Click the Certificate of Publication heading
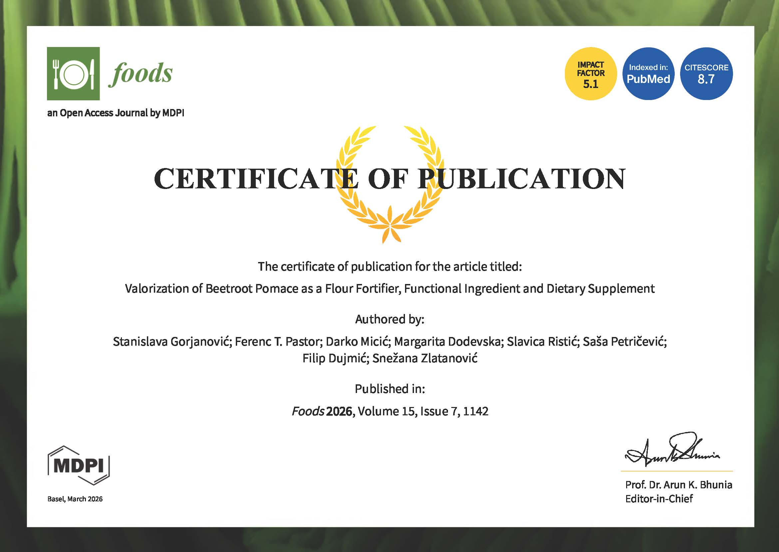This screenshot has height=552, width=779. click(390, 179)
